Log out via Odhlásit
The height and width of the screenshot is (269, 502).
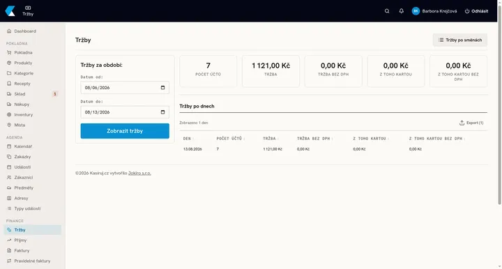tap(476, 11)
